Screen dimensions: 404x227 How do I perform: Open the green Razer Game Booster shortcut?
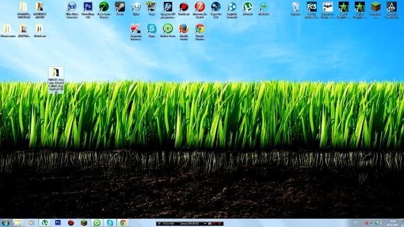point(104,7)
